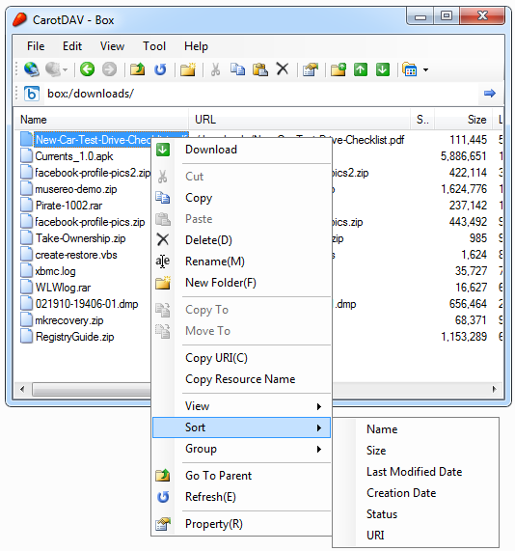Viewport: 515px width, 551px height.
Task: Sort by Size in submenu
Action: click(416, 451)
